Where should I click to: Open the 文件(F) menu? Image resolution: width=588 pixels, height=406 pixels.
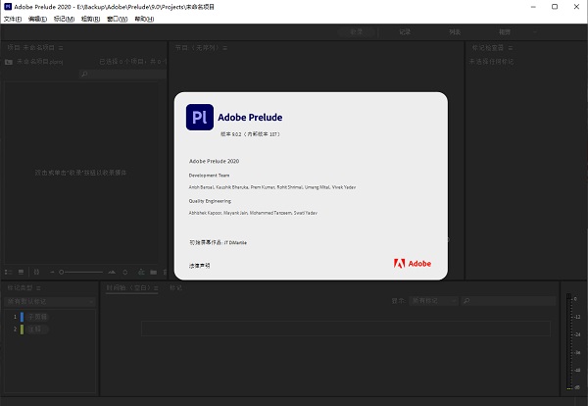[13, 19]
